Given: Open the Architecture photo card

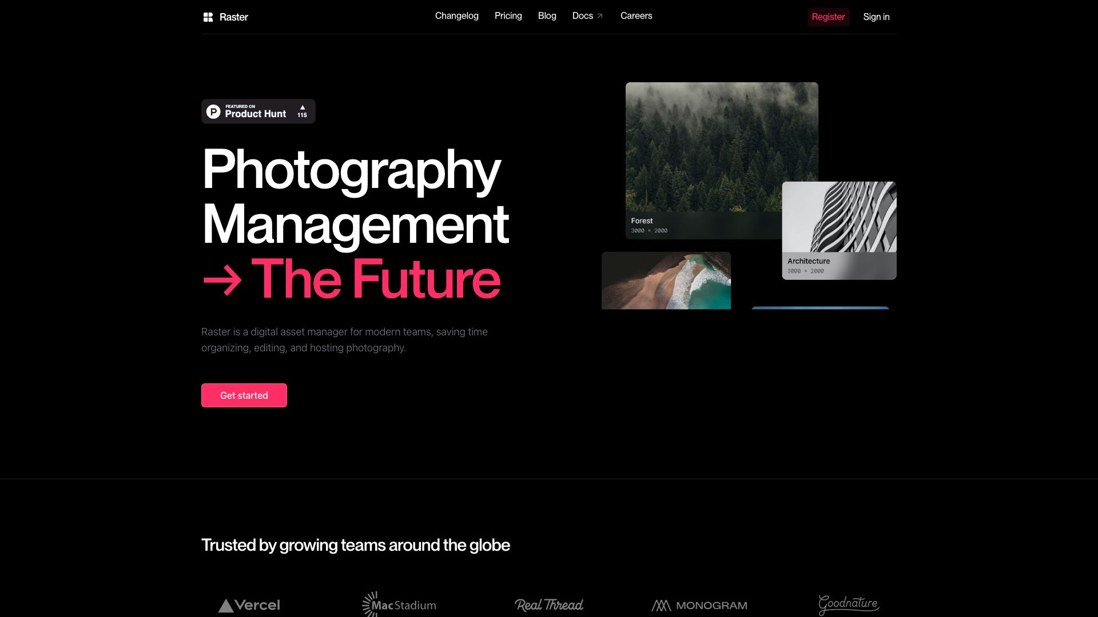Looking at the screenshot, I should [x=839, y=230].
